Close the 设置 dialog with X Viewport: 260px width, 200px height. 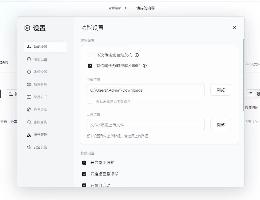pos(235,27)
